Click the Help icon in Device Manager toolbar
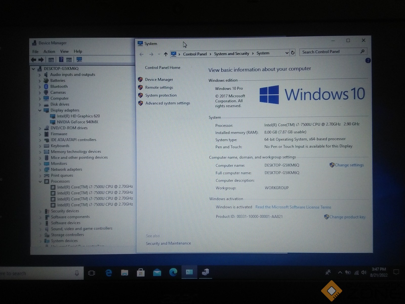 point(61,60)
